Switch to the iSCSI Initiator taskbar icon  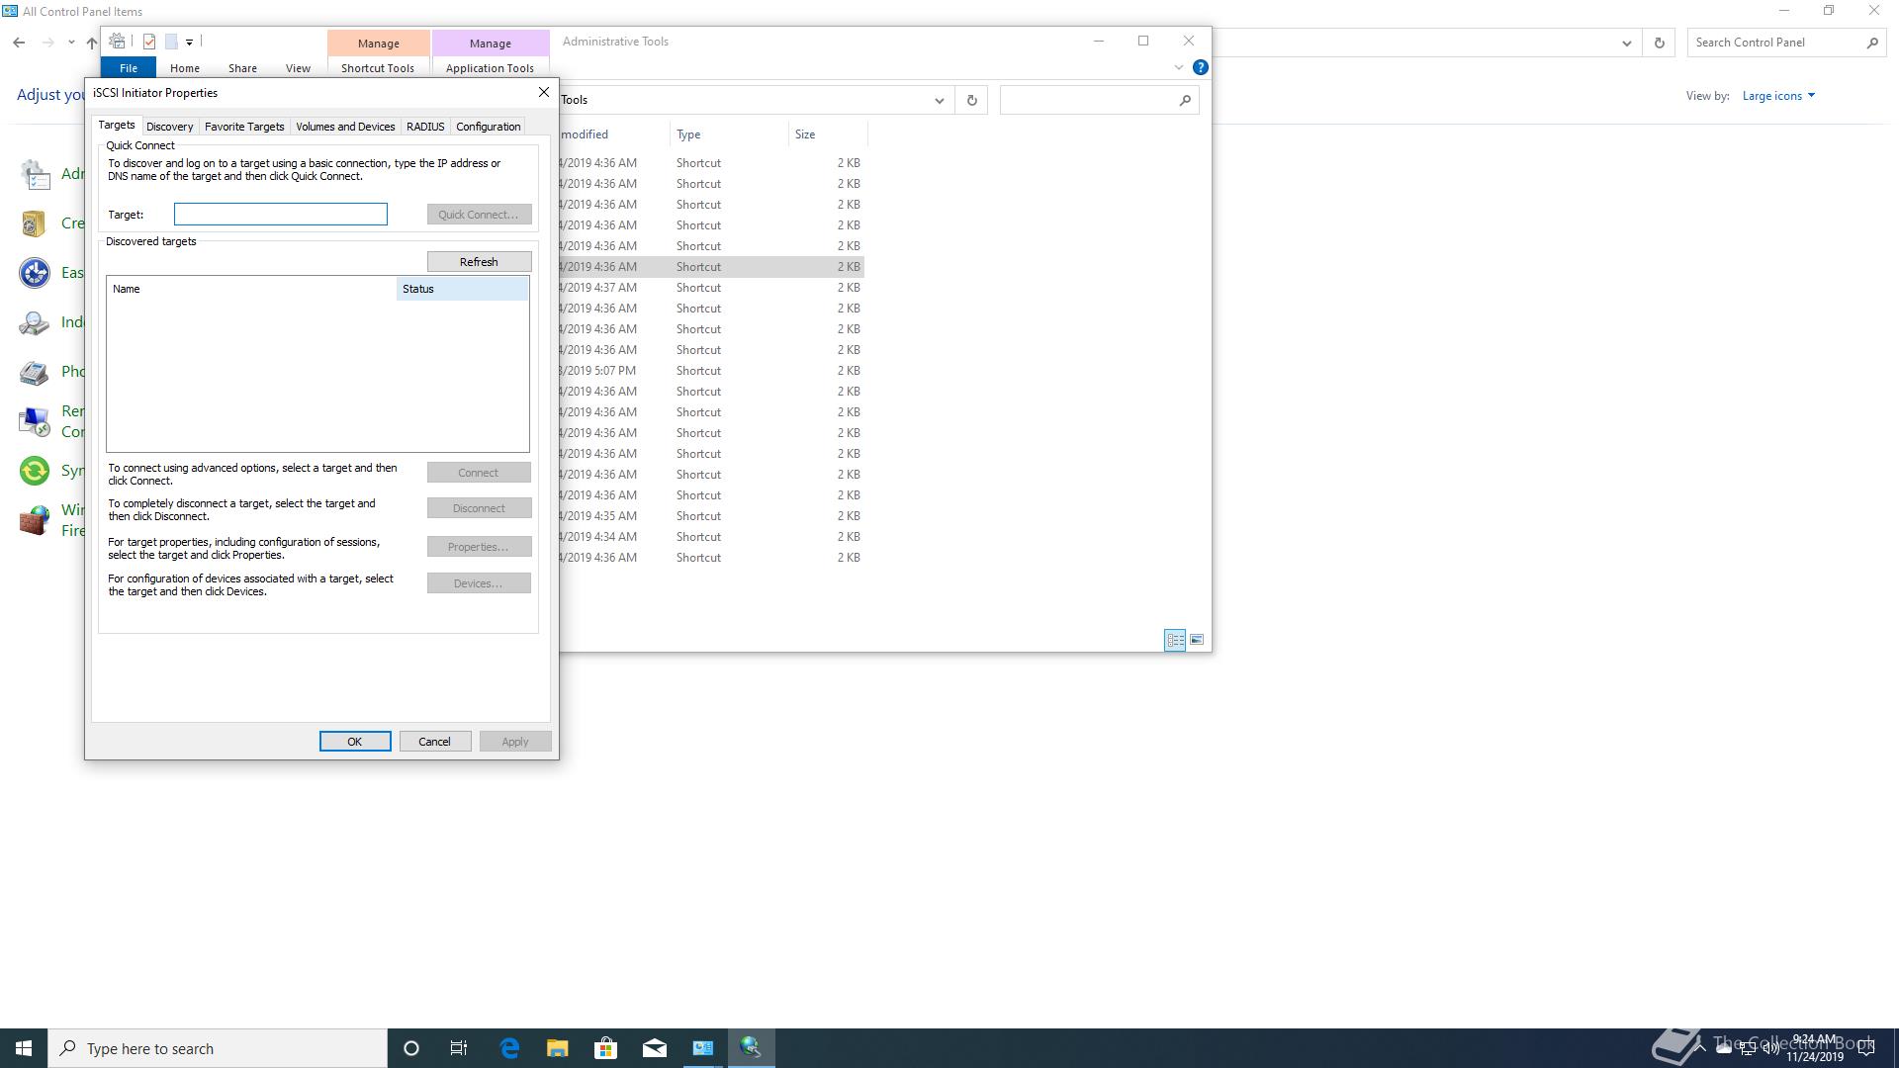pyautogui.click(x=751, y=1048)
